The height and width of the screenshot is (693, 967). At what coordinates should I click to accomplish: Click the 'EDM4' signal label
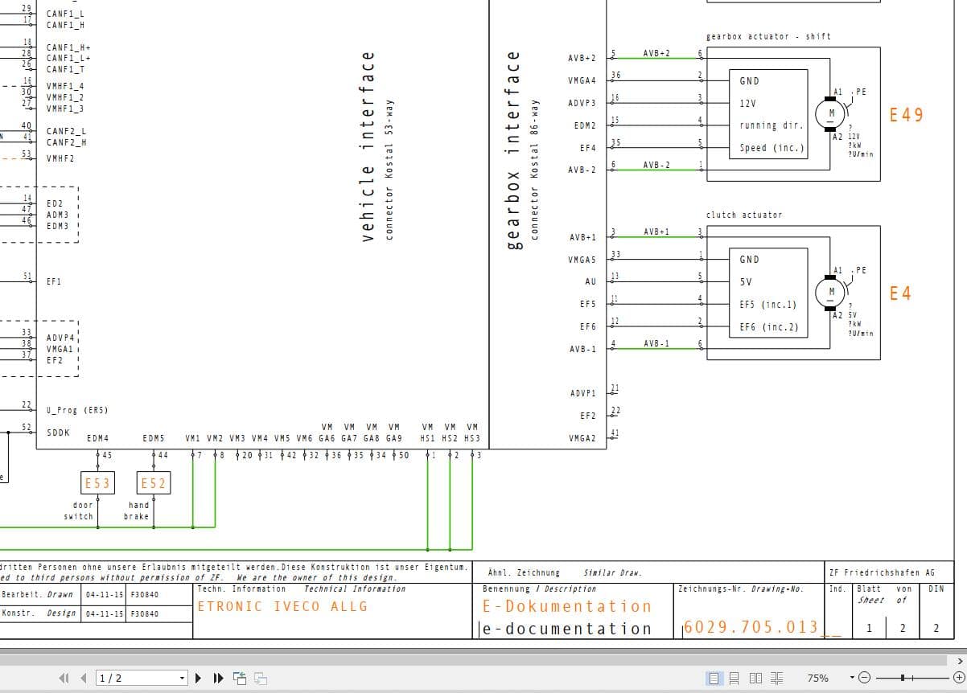(x=97, y=439)
